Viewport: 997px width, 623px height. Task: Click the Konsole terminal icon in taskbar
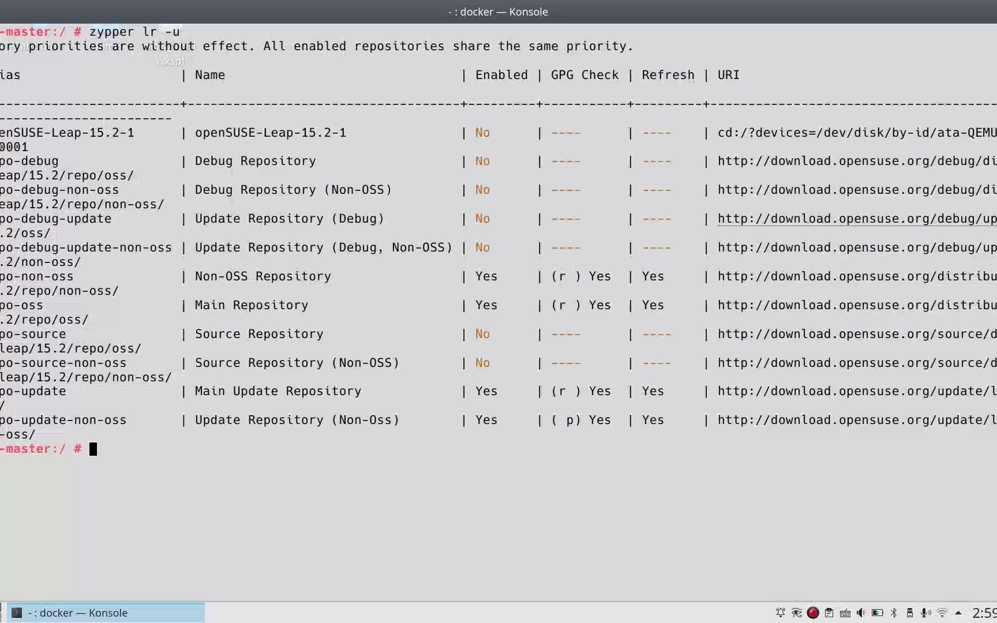tap(17, 613)
